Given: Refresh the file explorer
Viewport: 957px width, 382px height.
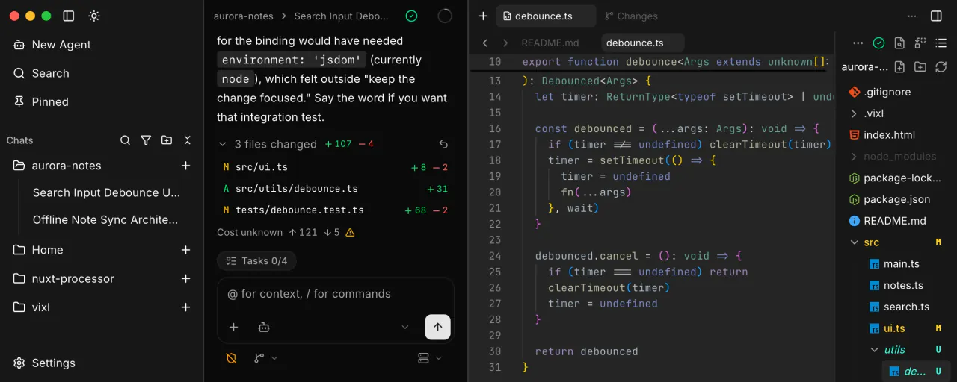Looking at the screenshot, I should pyautogui.click(x=941, y=66).
